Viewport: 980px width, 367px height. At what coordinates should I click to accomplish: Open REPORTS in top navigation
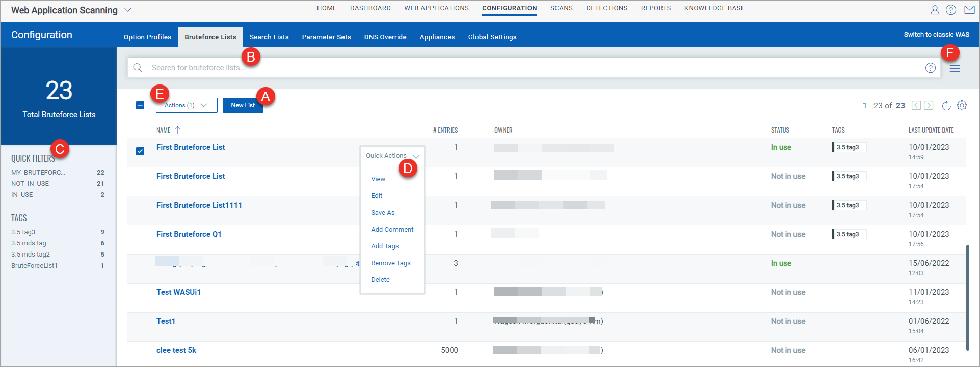point(656,8)
